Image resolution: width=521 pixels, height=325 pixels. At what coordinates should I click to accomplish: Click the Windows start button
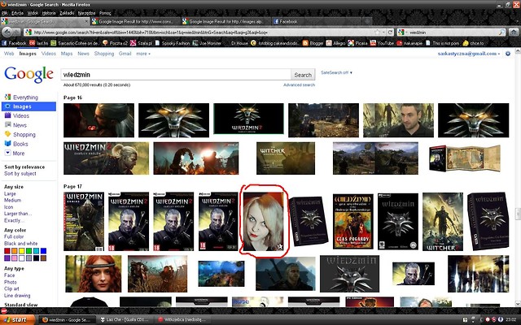click(x=17, y=319)
